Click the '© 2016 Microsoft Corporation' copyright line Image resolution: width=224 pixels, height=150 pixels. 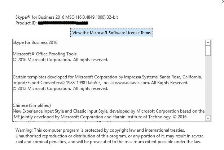click(61, 60)
